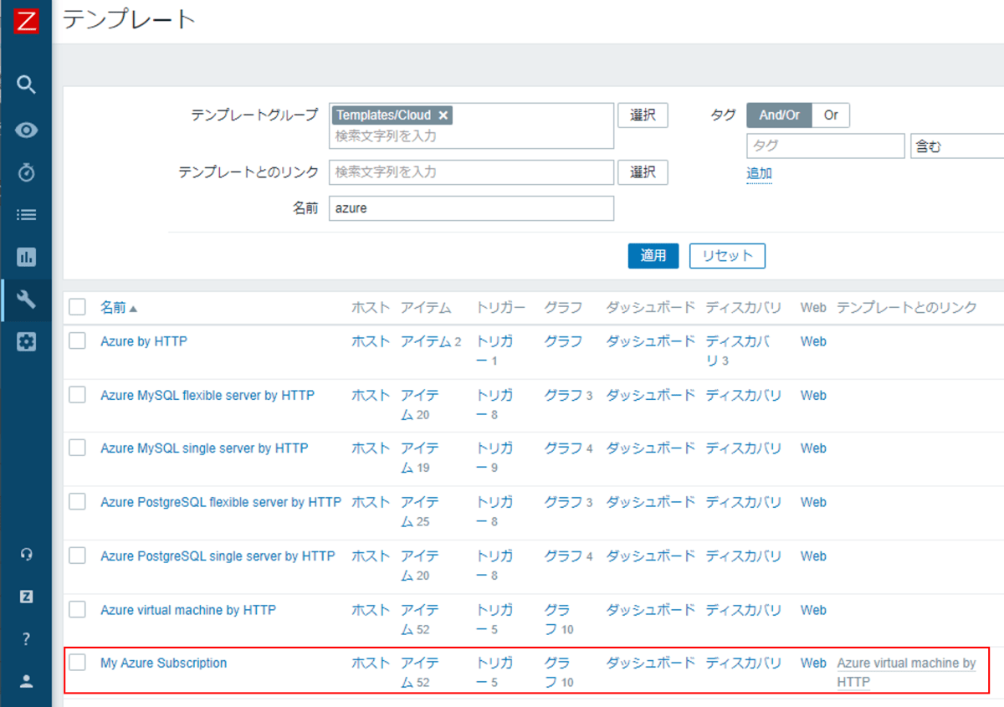Open アイテム 19 for Azure MySQL single server

(419, 457)
